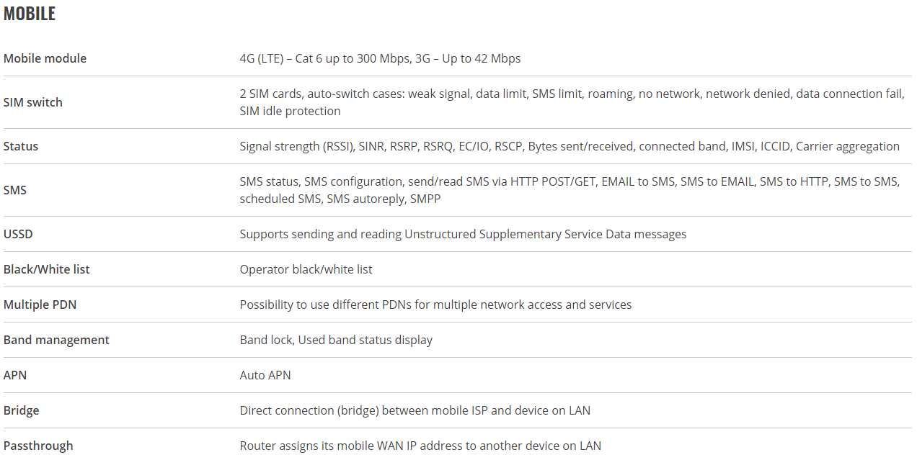The image size is (917, 460).
Task: Click the Passthrough row label
Action: click(x=38, y=446)
